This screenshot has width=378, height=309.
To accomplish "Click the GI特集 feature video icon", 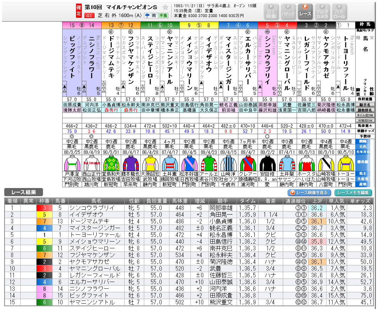I will point(271,10).
